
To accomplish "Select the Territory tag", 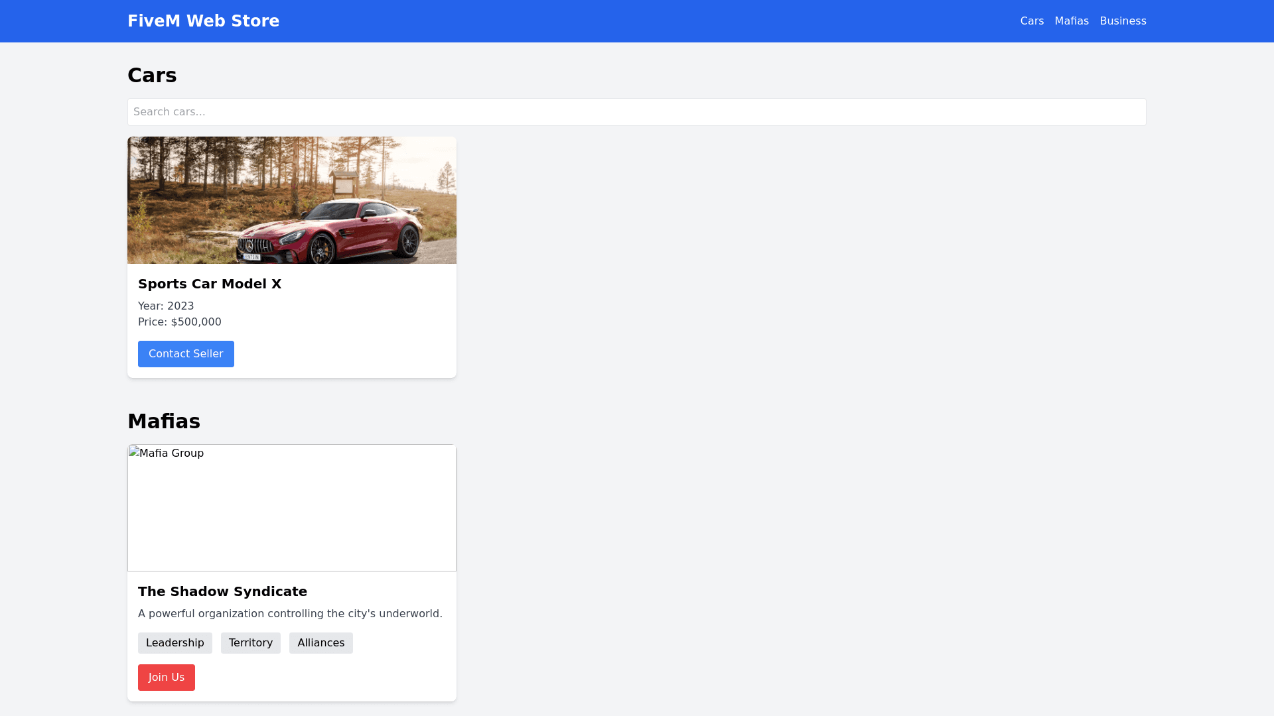I will click(251, 643).
